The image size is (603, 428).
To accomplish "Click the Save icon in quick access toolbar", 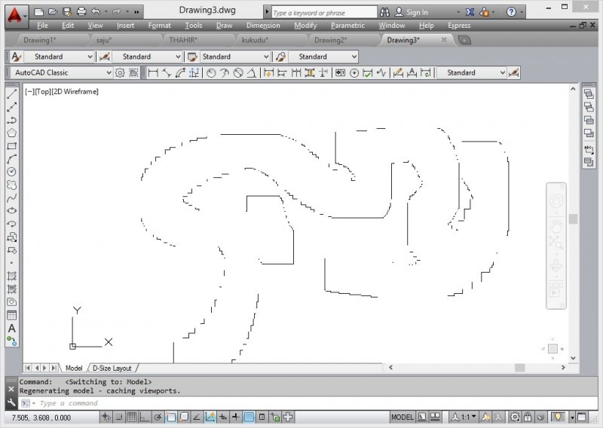I will click(x=67, y=12).
